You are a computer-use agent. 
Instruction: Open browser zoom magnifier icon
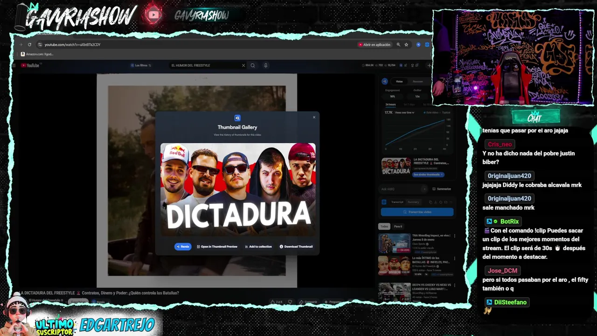[x=398, y=45]
